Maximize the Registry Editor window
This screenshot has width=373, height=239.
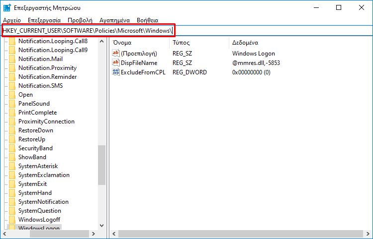339,7
